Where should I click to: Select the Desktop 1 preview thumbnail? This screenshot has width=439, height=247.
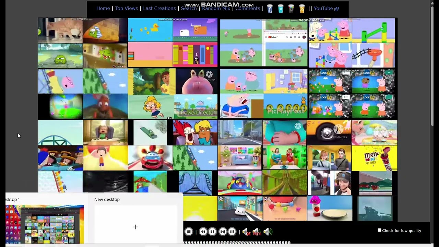[x=45, y=224]
